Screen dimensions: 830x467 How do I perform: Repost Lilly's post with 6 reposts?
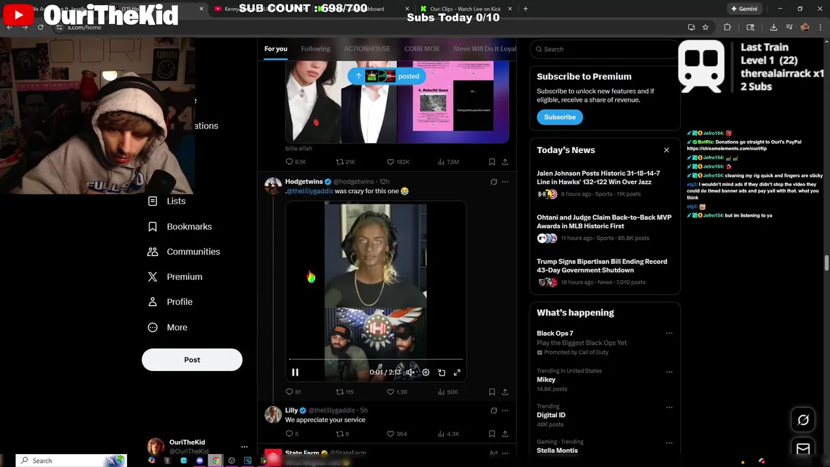342,434
